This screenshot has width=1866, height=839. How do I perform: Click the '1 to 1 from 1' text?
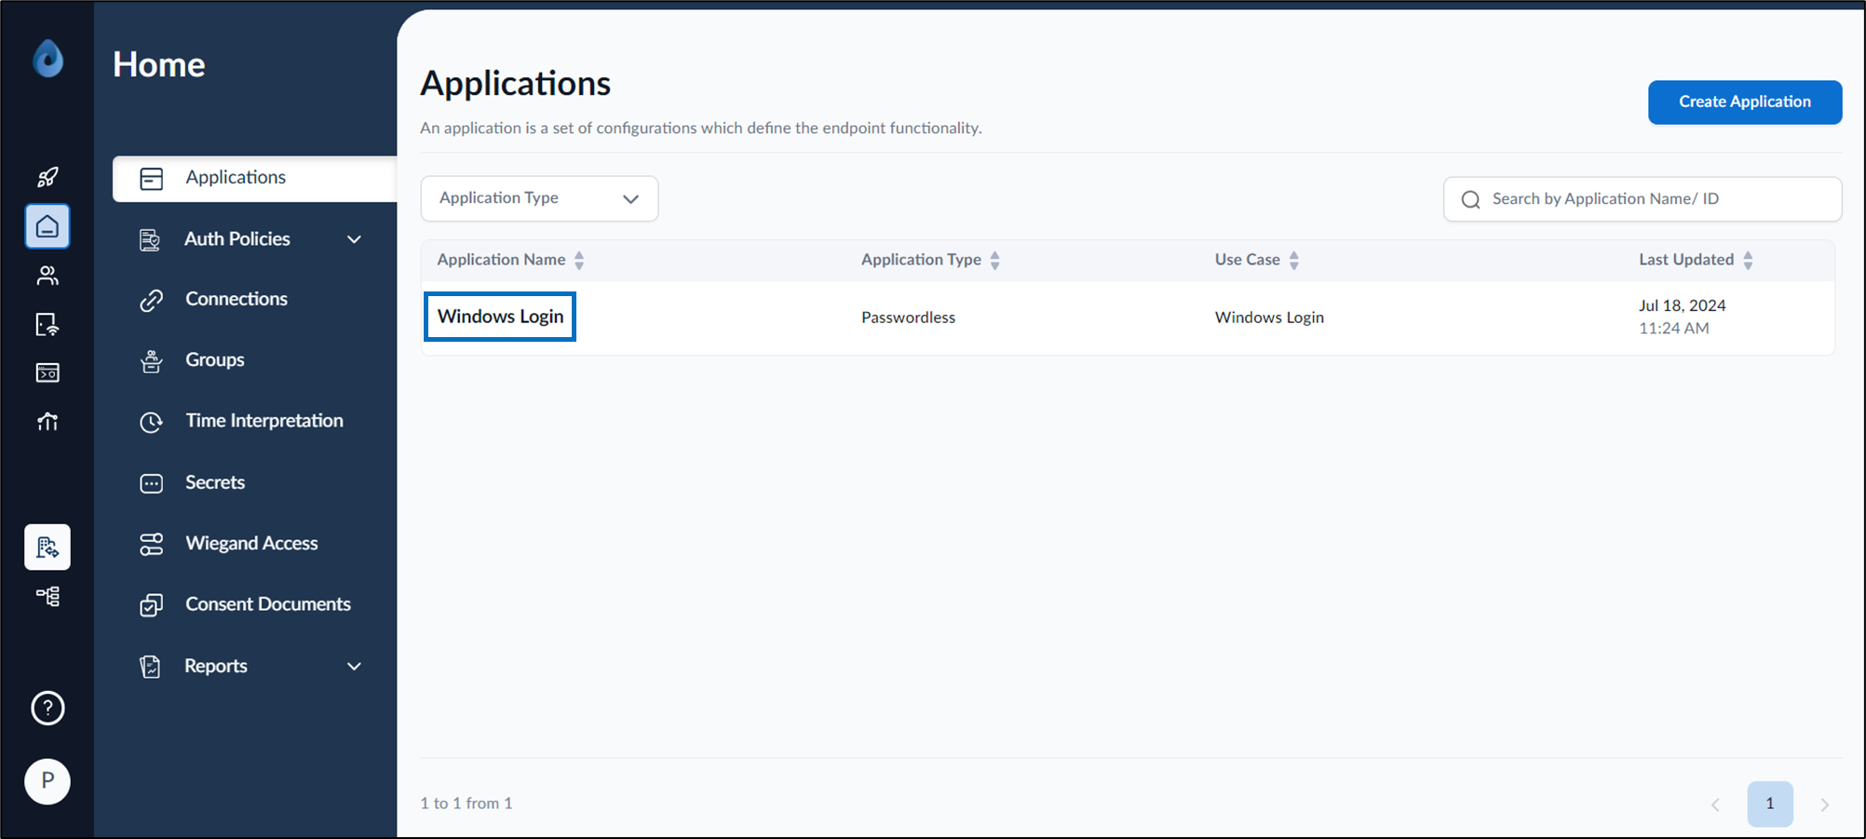466,804
